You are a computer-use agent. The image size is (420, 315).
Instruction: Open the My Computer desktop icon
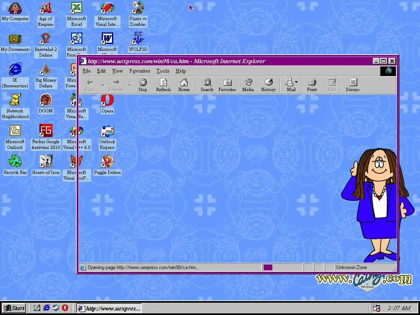pos(15,12)
